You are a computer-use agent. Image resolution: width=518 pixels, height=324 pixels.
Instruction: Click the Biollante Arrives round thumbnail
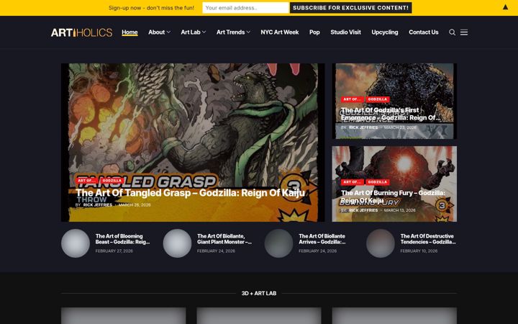click(x=278, y=243)
